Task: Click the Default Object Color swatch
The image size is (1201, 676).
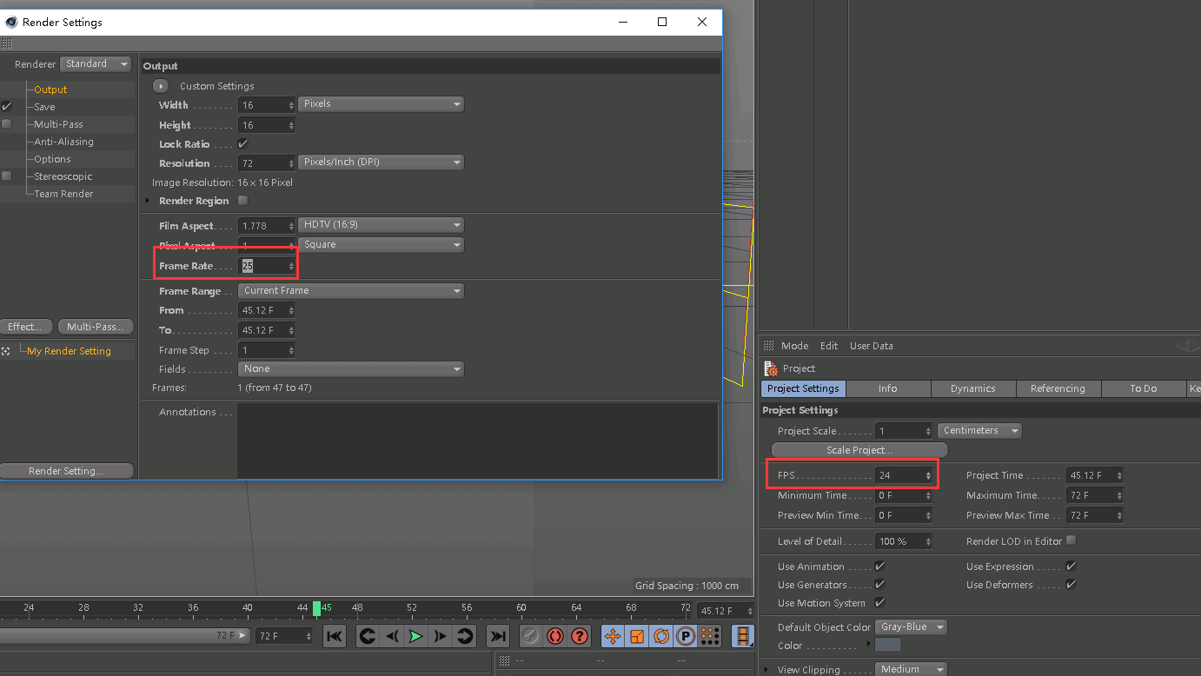Action: point(887,645)
